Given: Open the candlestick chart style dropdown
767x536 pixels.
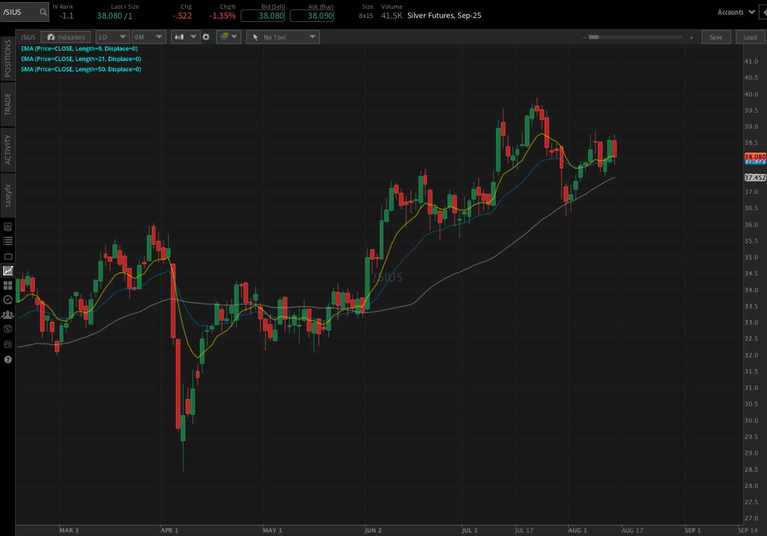Looking at the screenshot, I should [185, 37].
